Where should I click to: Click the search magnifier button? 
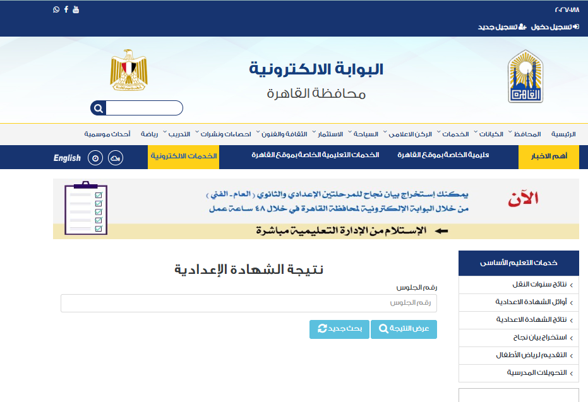98,108
